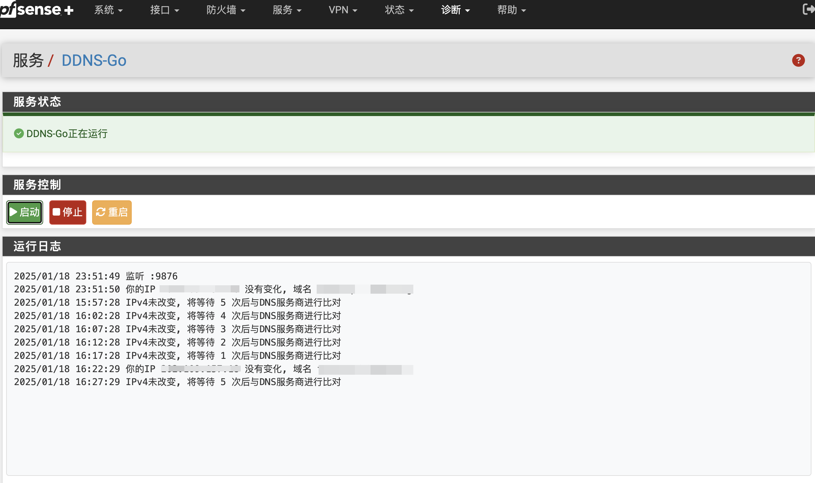Click the 运行日志 panel header
Image resolution: width=815 pixels, height=483 pixels.
click(37, 246)
